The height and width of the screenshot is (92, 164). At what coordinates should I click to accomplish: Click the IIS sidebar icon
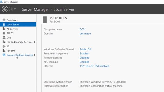tap(4, 46)
